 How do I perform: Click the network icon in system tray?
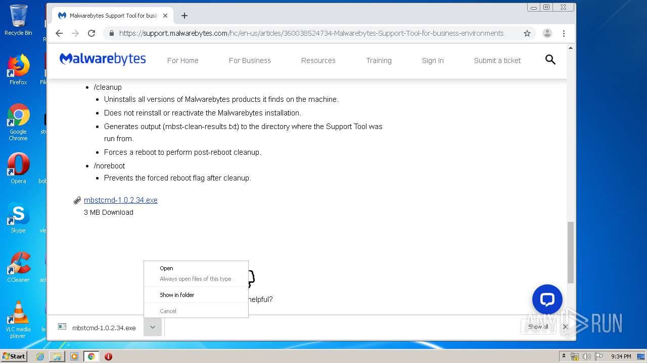[575, 356]
